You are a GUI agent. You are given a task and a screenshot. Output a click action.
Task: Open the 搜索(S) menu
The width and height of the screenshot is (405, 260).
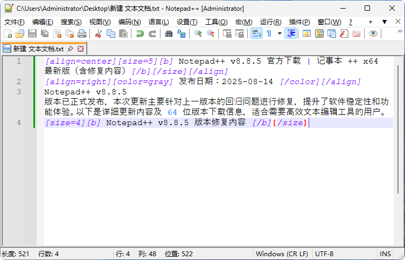(x=71, y=22)
